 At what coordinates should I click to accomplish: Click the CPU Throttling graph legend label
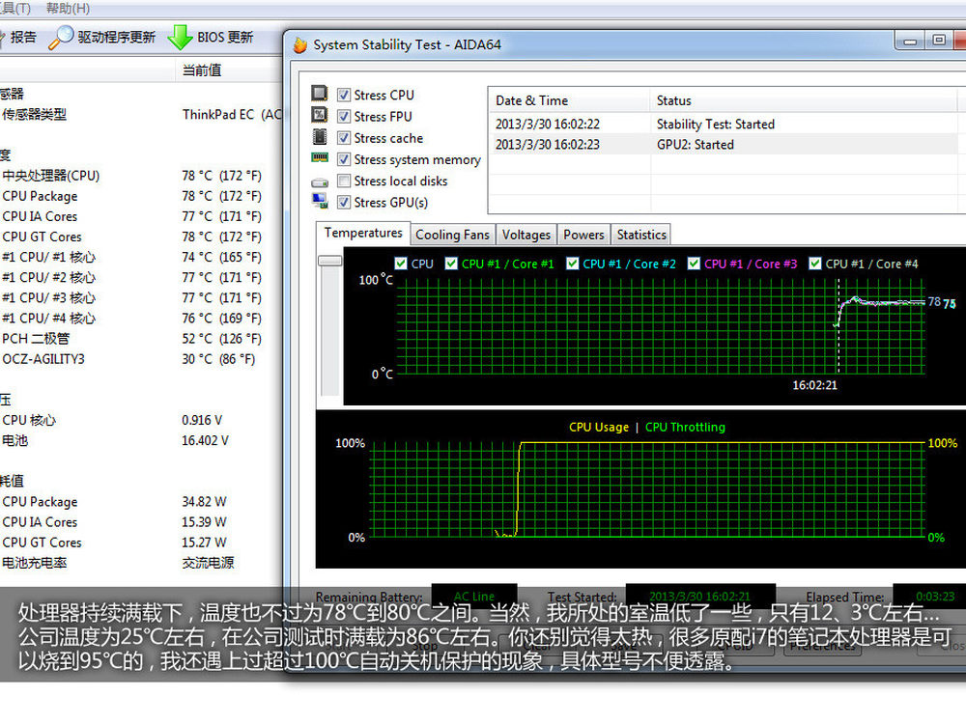[685, 428]
